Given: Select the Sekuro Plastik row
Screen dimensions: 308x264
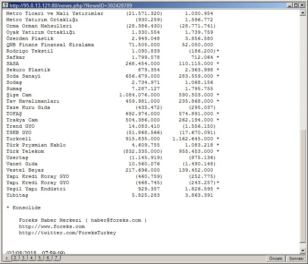Looking at the screenshot, I should (x=113, y=70).
